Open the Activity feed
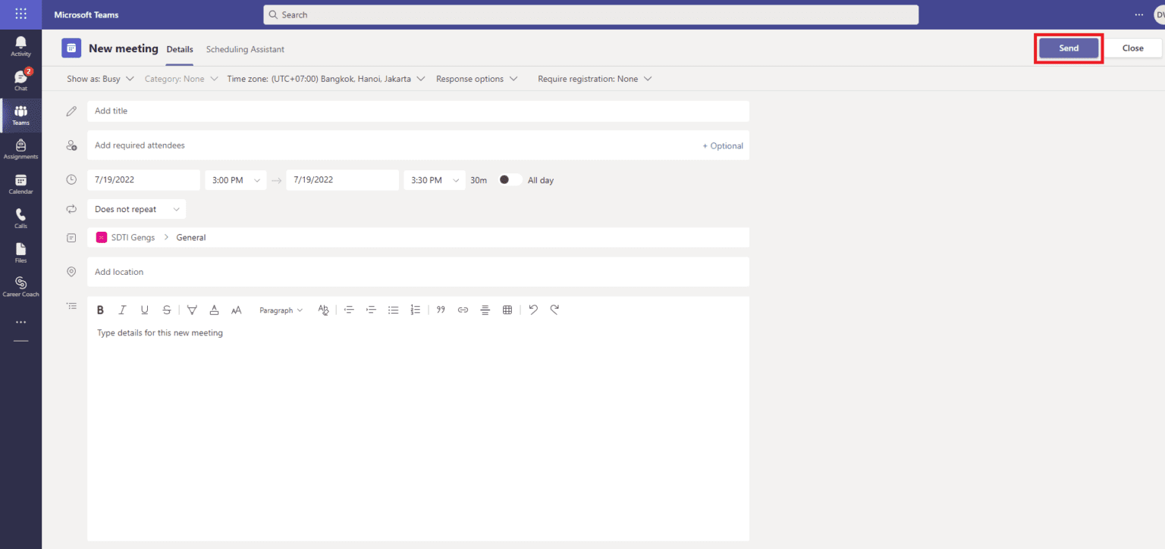Image resolution: width=1165 pixels, height=549 pixels. [x=20, y=47]
